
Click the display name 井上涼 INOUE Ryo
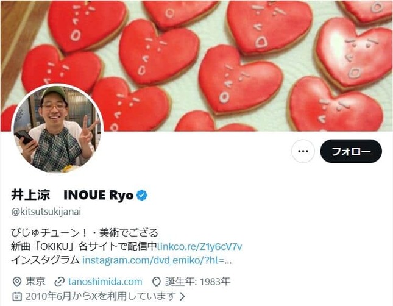[x=72, y=195]
